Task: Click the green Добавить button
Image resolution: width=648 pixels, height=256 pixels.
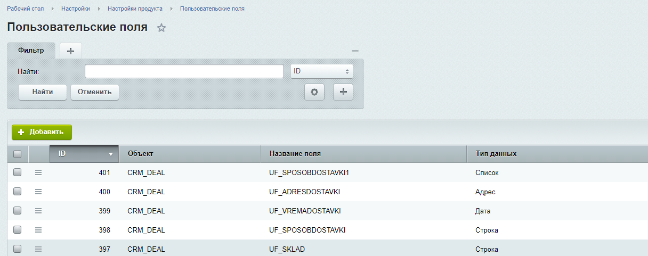Action: pos(42,132)
